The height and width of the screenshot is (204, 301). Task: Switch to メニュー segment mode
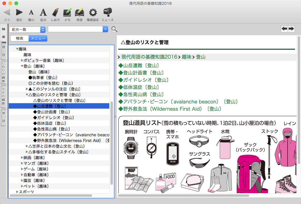click(38, 38)
